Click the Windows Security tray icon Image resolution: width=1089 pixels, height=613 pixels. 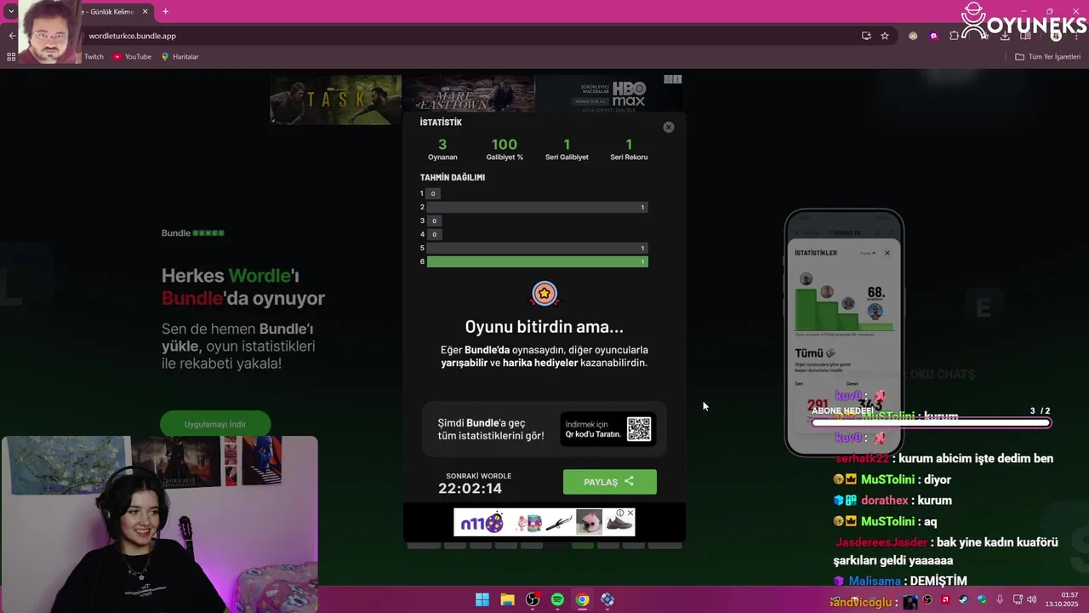point(982,600)
